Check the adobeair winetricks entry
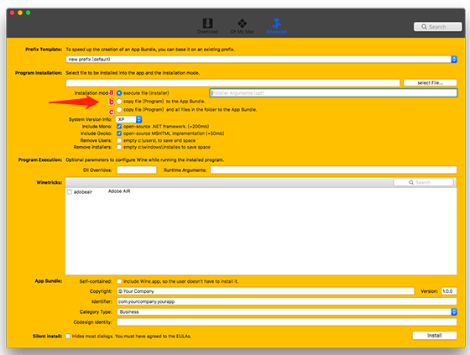Image resolution: width=470 pixels, height=355 pixels. click(70, 192)
